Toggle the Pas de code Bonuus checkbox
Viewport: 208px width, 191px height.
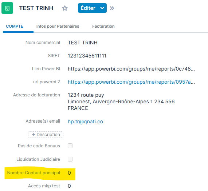click(70, 146)
